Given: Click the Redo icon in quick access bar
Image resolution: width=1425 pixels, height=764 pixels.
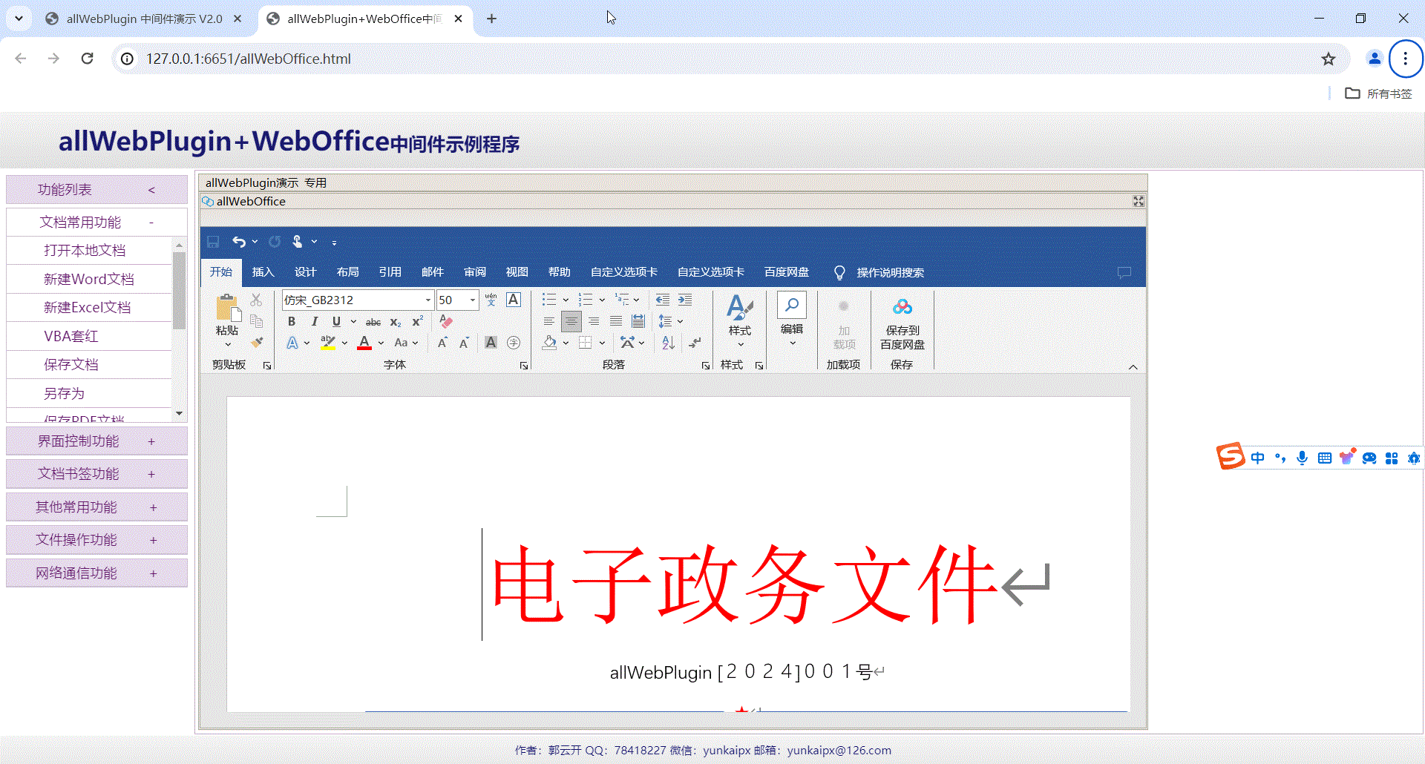Looking at the screenshot, I should (x=274, y=242).
